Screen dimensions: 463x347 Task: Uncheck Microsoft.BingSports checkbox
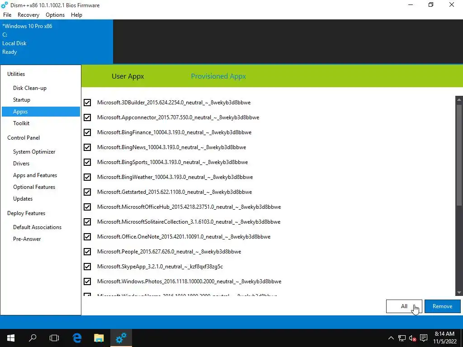87,162
